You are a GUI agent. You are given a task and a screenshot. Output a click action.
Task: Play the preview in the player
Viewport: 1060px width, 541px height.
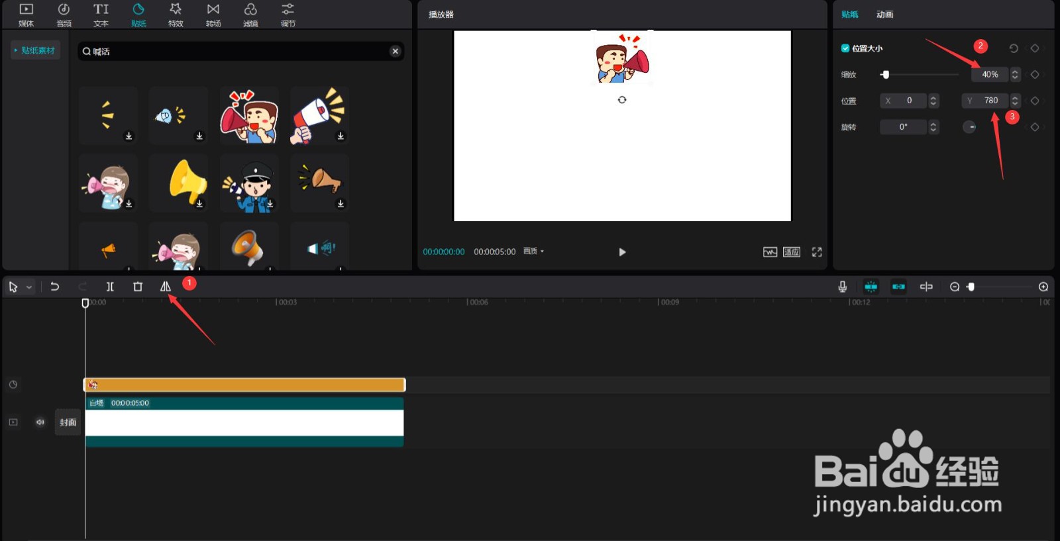622,252
